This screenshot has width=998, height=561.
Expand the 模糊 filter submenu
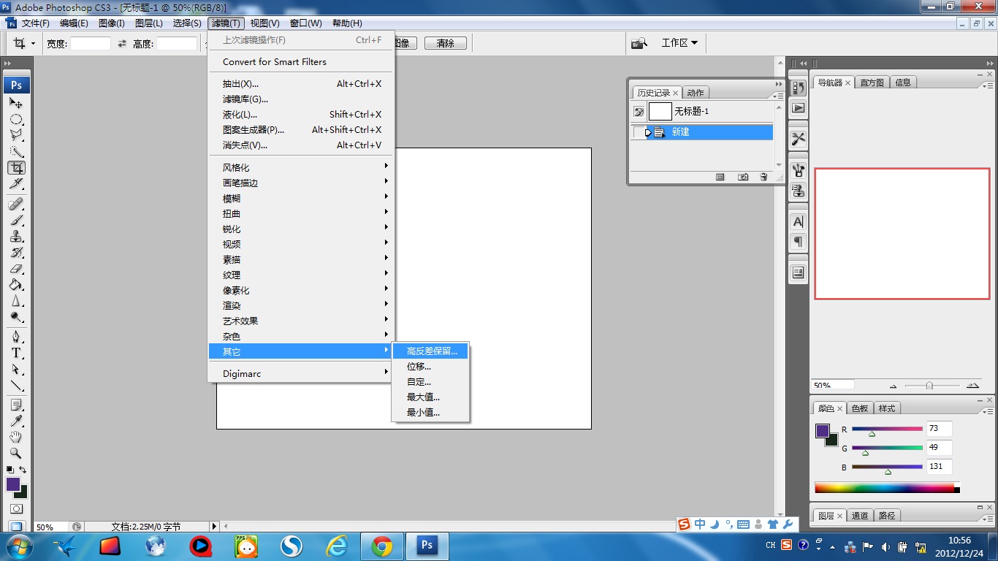click(301, 198)
